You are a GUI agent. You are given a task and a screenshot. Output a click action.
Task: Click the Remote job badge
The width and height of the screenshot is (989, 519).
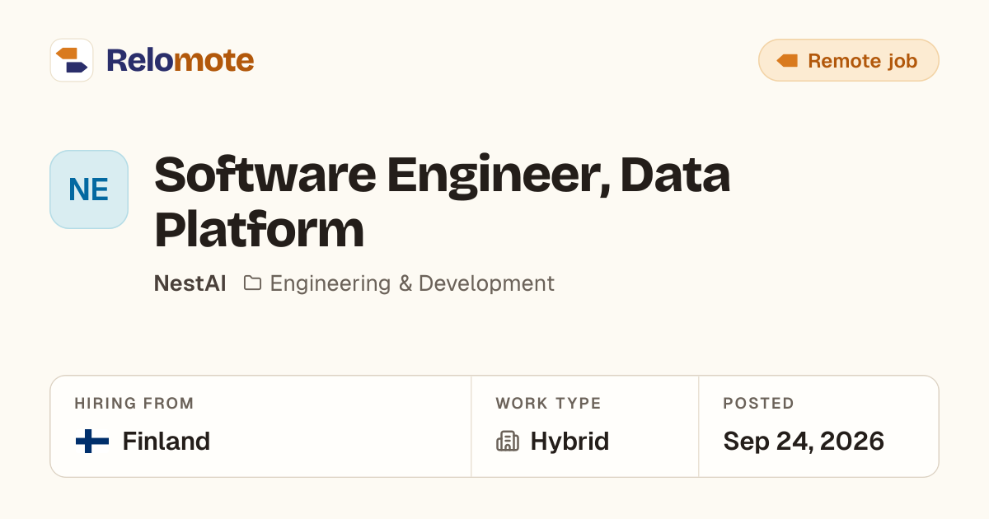[848, 60]
